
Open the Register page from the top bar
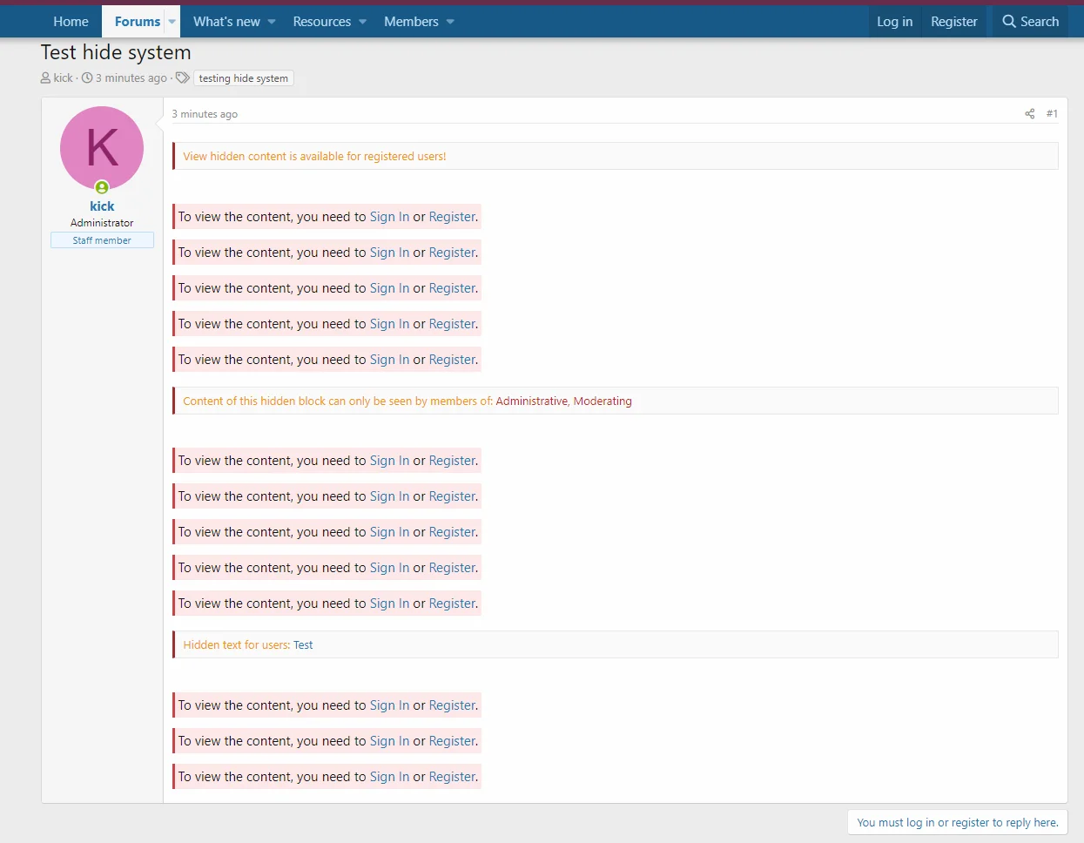(x=953, y=21)
